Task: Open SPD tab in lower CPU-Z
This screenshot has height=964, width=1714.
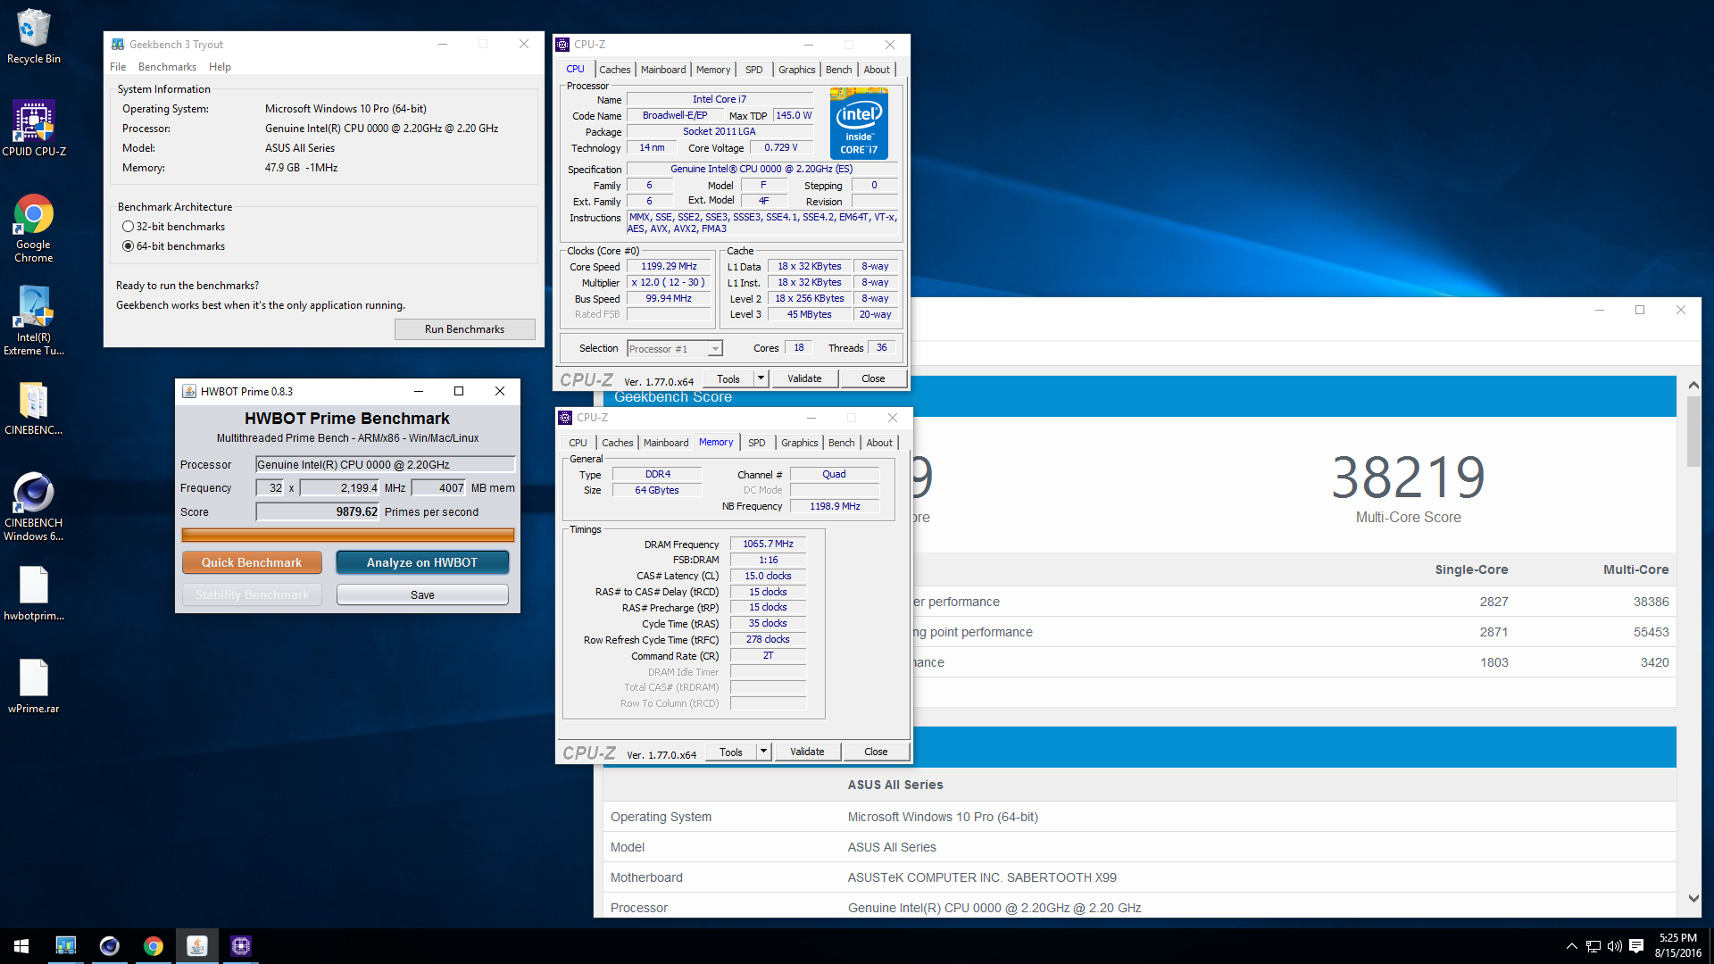Action: pyautogui.click(x=757, y=443)
